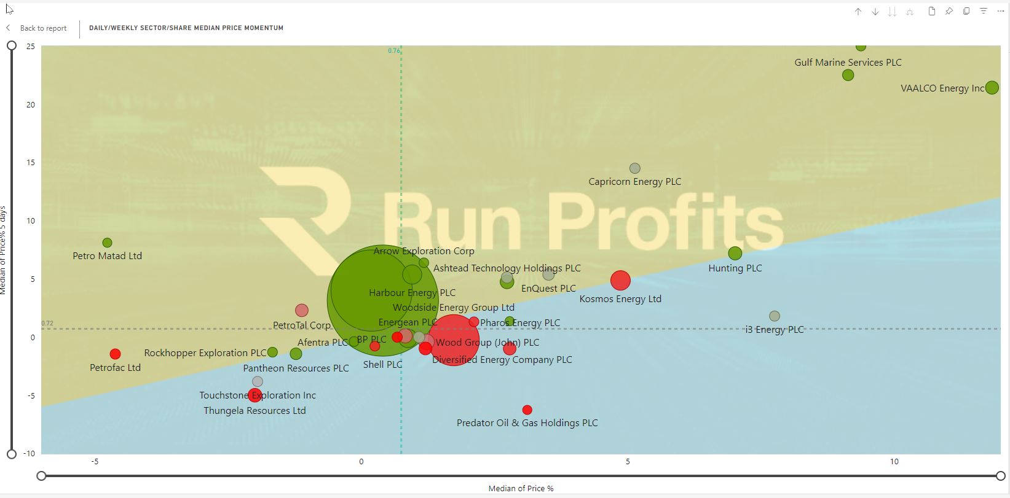The width and height of the screenshot is (1010, 498).
Task: Click the copy visual icon
Action: tap(966, 12)
